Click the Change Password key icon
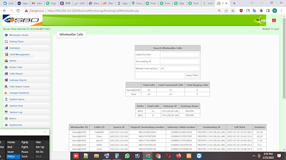 coord(6,93)
